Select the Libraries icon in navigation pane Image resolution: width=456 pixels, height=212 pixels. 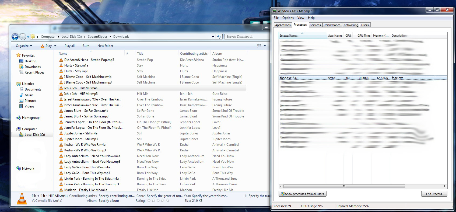click(x=19, y=84)
